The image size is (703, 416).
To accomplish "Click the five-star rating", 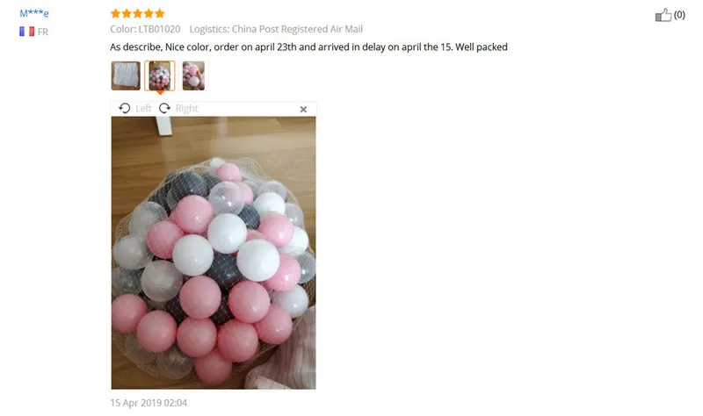I will (x=138, y=13).
